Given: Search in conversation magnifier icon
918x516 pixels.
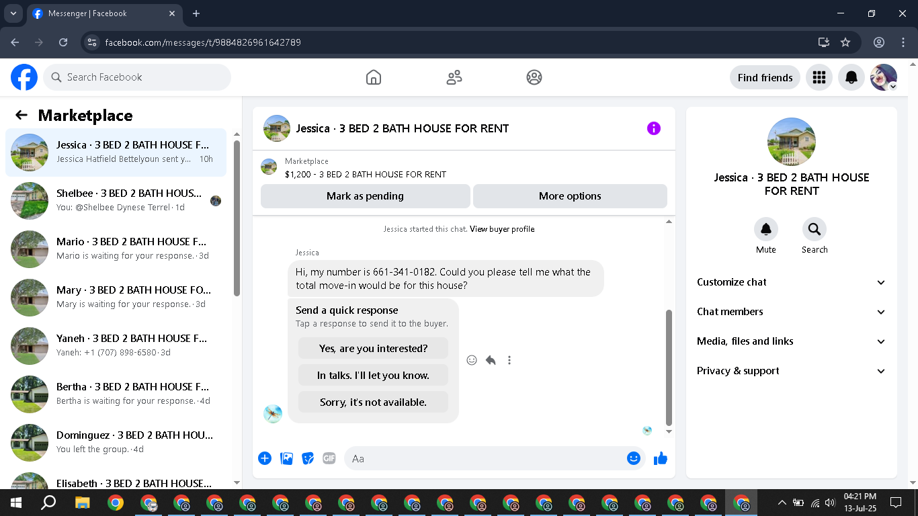Looking at the screenshot, I should (815, 230).
